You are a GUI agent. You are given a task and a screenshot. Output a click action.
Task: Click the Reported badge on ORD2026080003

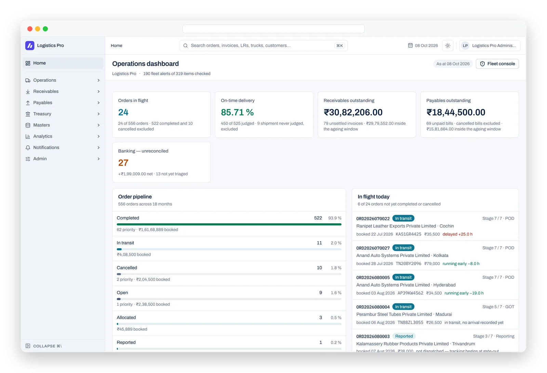pos(404,336)
